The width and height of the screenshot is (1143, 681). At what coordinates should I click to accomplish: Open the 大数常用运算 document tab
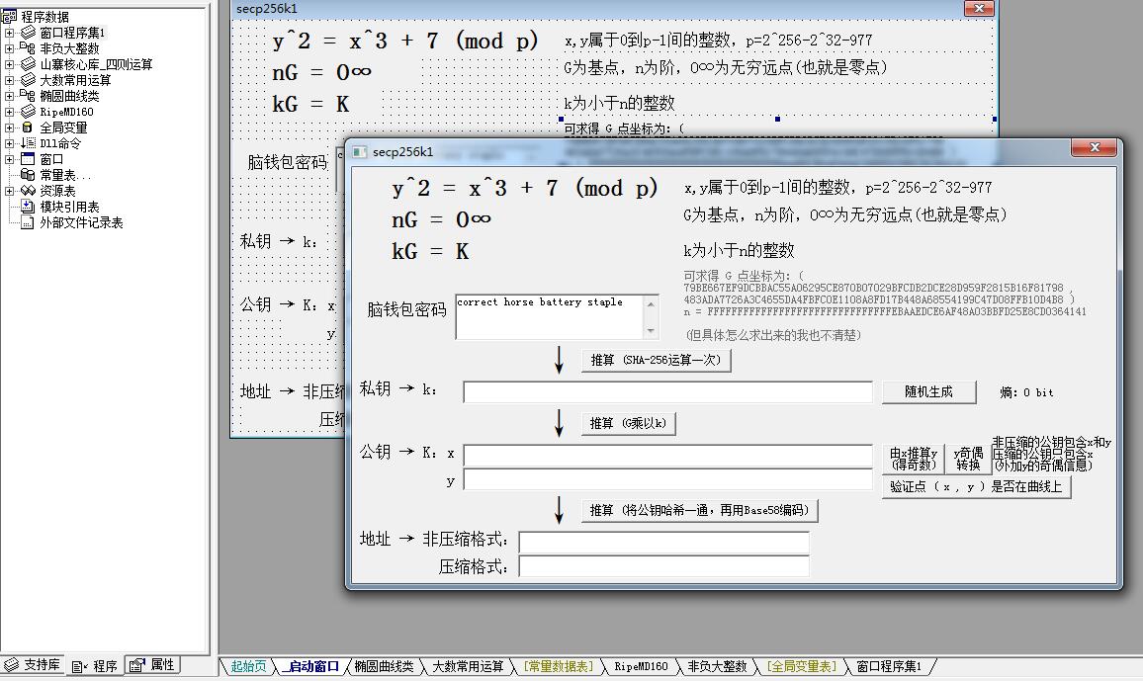[x=468, y=666]
